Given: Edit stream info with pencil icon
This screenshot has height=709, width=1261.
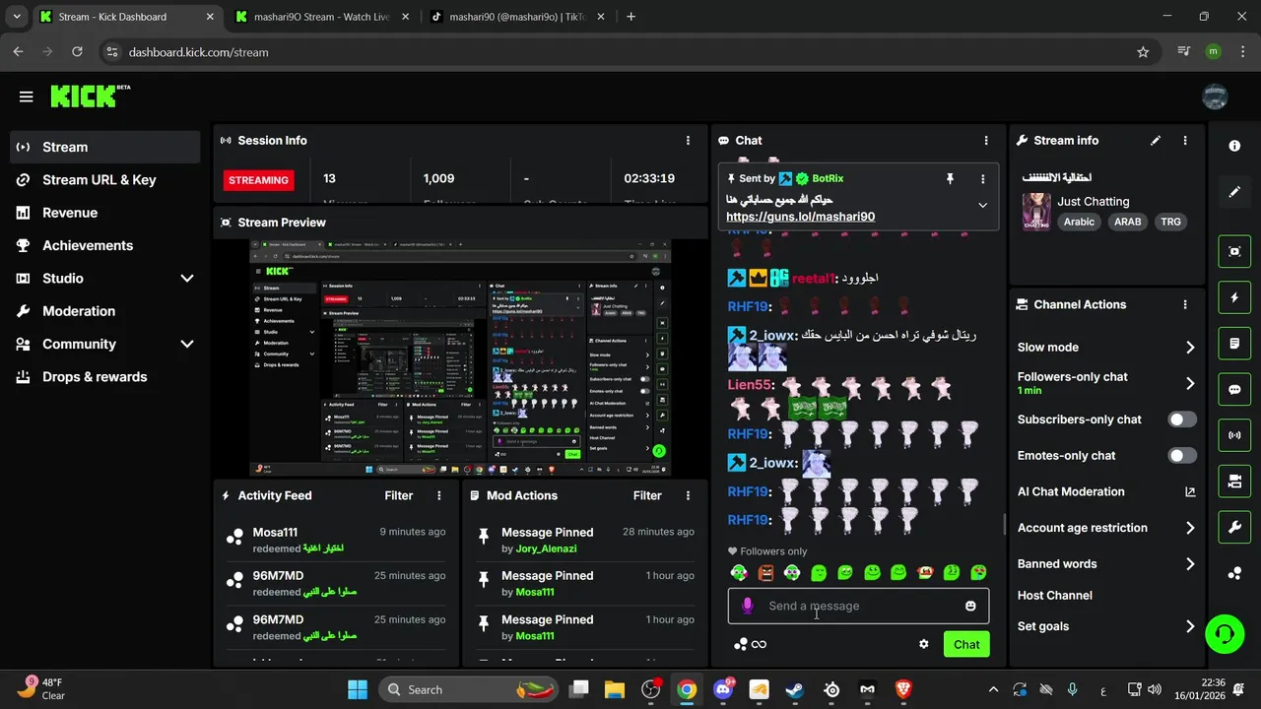Looking at the screenshot, I should click(x=1156, y=141).
